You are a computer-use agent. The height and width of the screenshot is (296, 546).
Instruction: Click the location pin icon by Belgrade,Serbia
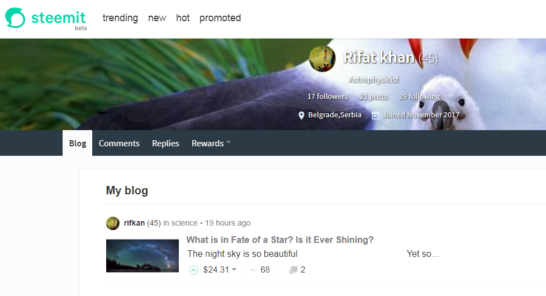[302, 116]
